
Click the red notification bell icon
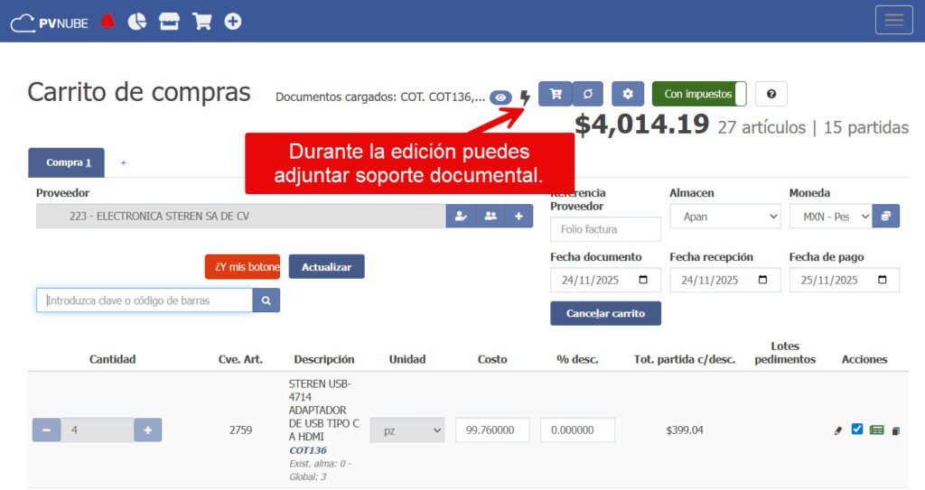click(x=108, y=22)
